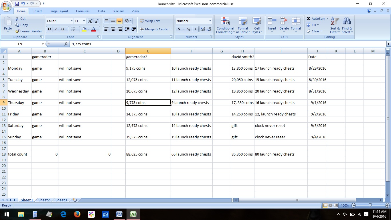Screen dimensions: 391x220
Task: Switch to Sheet2 tab
Action: tap(44, 200)
